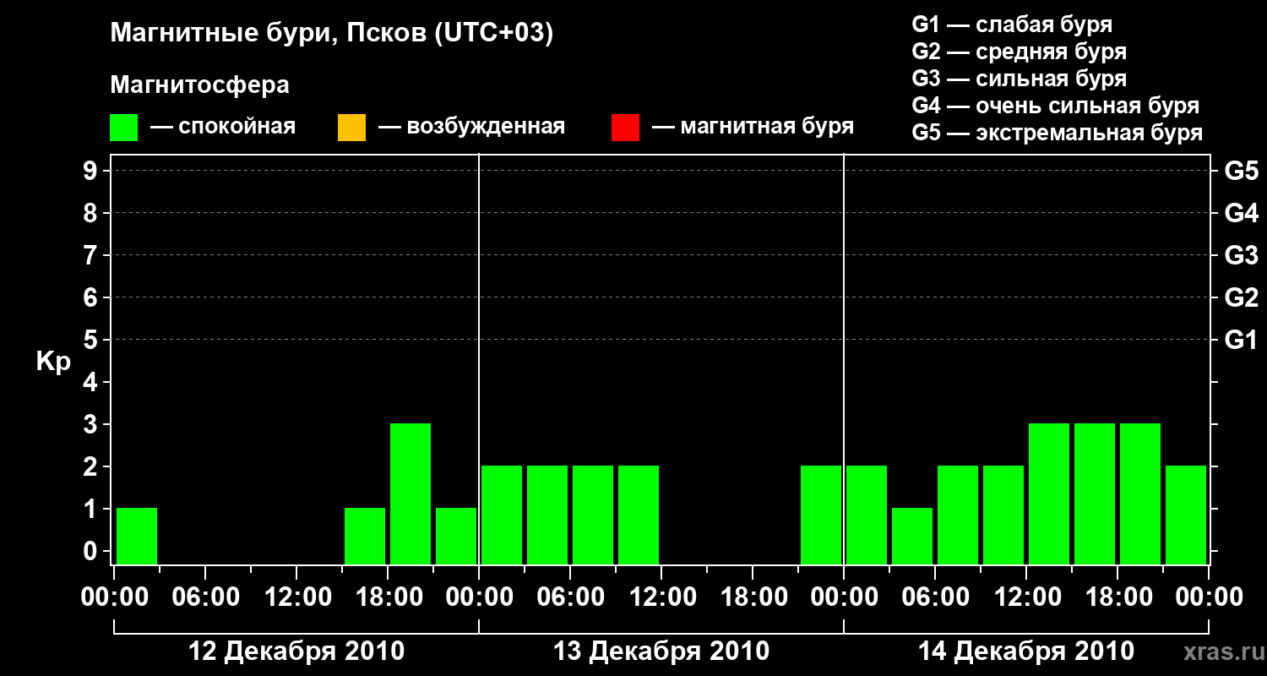Click the right-axis 'G3' scale label
This screenshot has width=1267, height=676.
click(x=1241, y=255)
